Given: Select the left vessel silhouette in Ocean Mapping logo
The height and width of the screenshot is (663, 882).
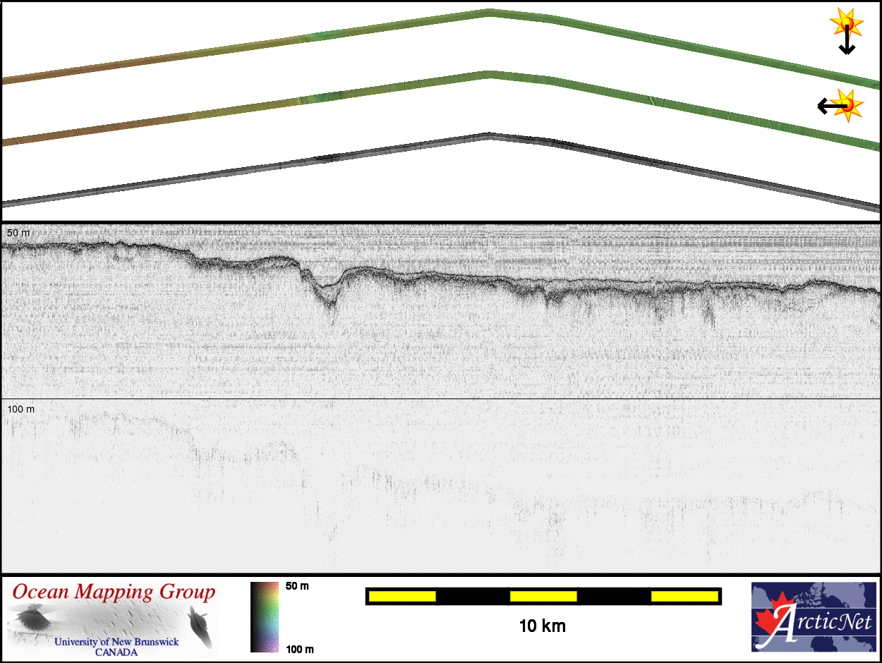Looking at the screenshot, I should [31, 620].
